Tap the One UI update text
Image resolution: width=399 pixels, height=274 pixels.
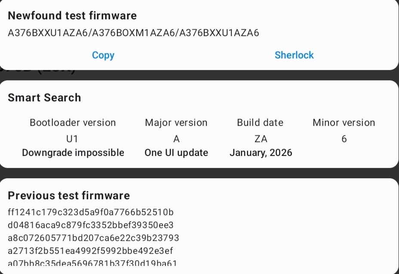click(x=176, y=152)
